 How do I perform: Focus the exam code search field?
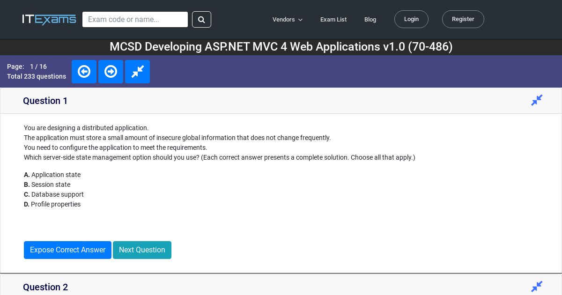pos(135,20)
